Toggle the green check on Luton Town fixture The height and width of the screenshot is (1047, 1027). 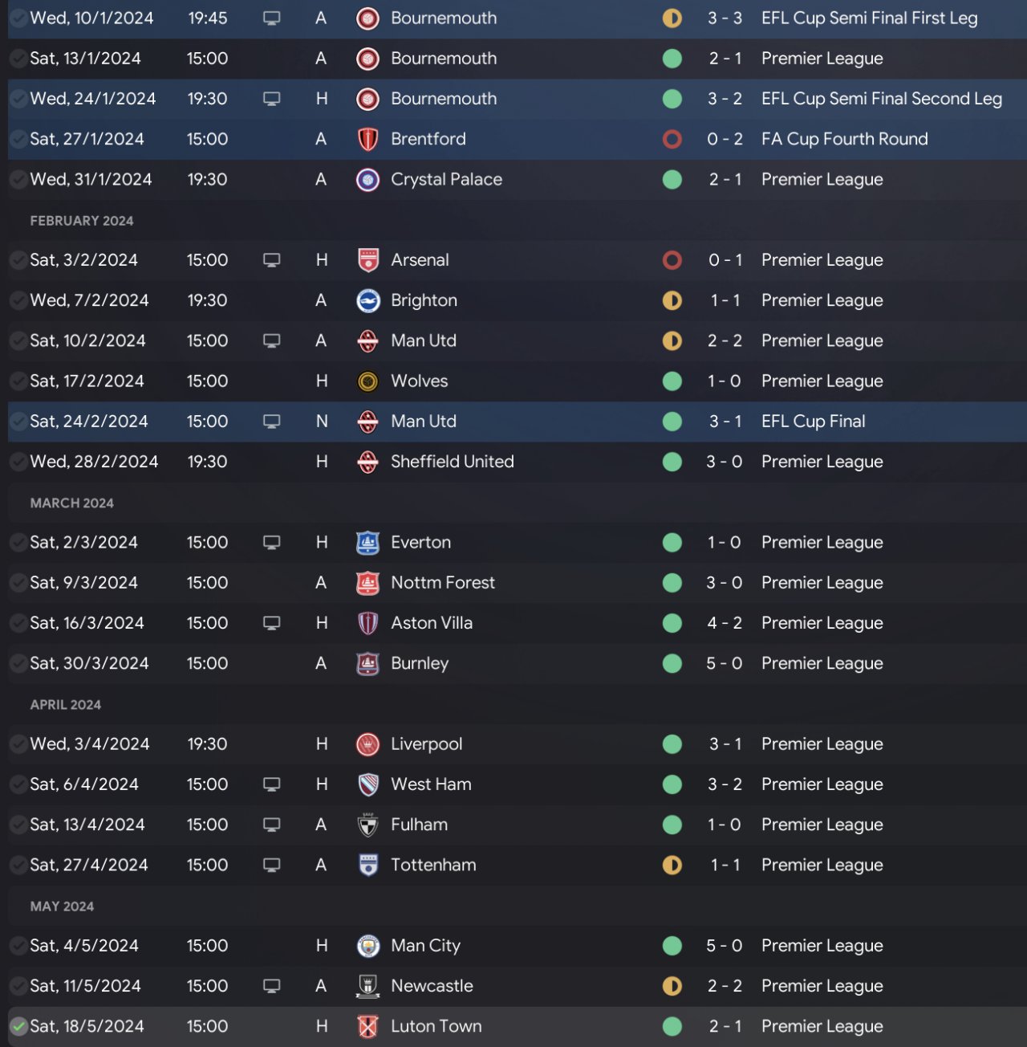[x=18, y=1026]
